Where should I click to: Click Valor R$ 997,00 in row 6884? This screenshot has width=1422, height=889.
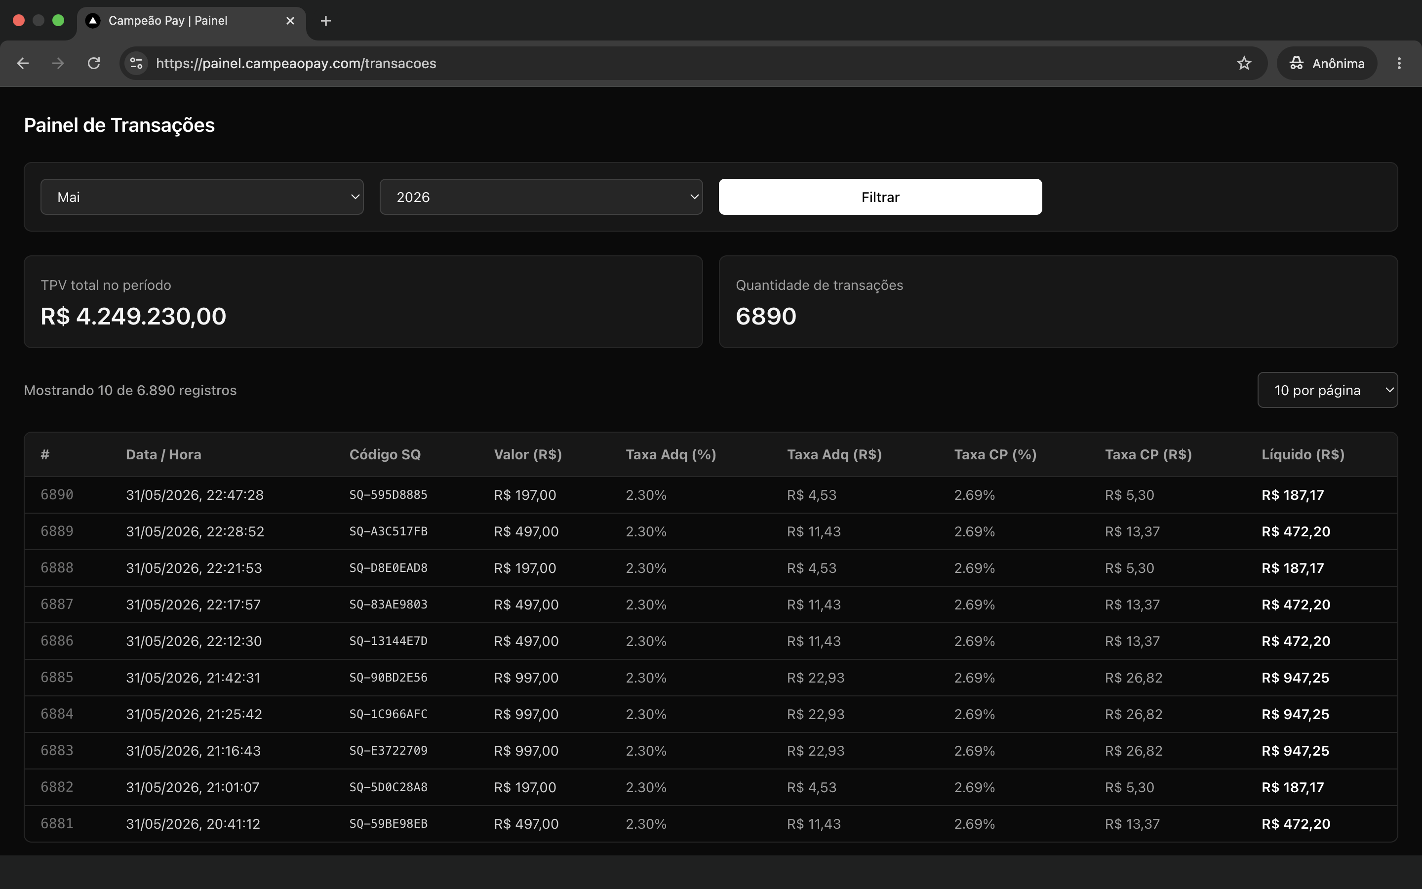[x=526, y=714]
